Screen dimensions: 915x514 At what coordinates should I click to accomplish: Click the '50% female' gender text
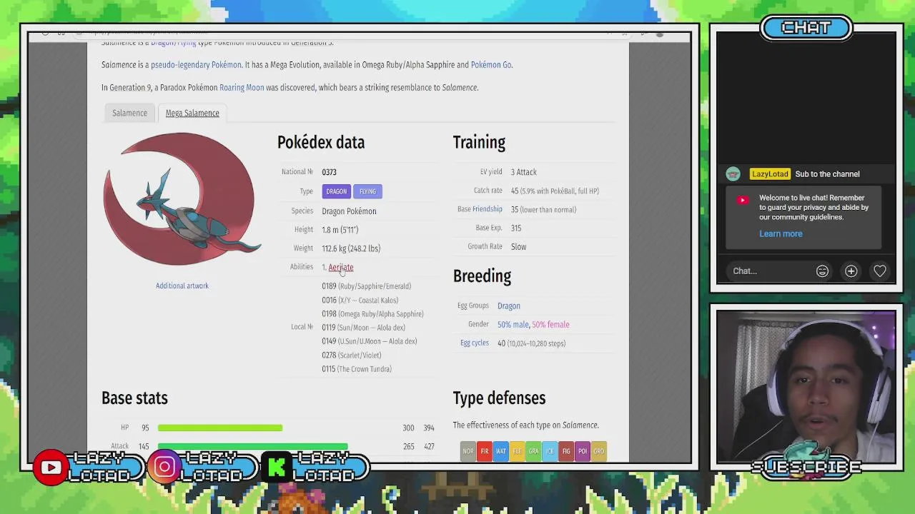pyautogui.click(x=550, y=325)
